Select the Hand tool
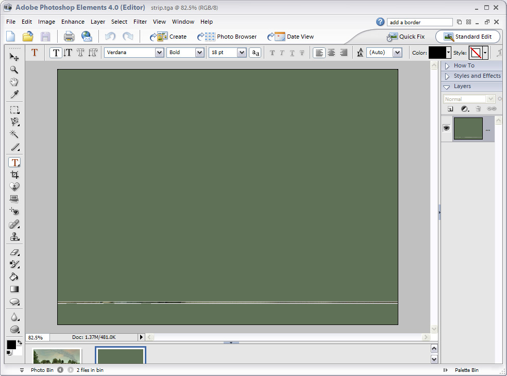 (x=14, y=82)
